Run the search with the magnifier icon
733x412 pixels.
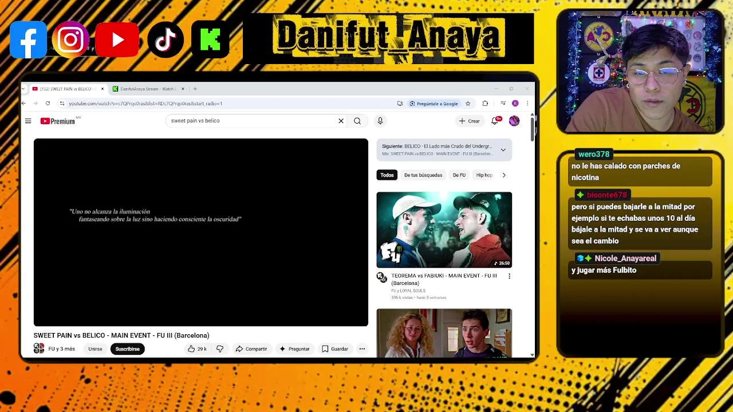pos(357,121)
